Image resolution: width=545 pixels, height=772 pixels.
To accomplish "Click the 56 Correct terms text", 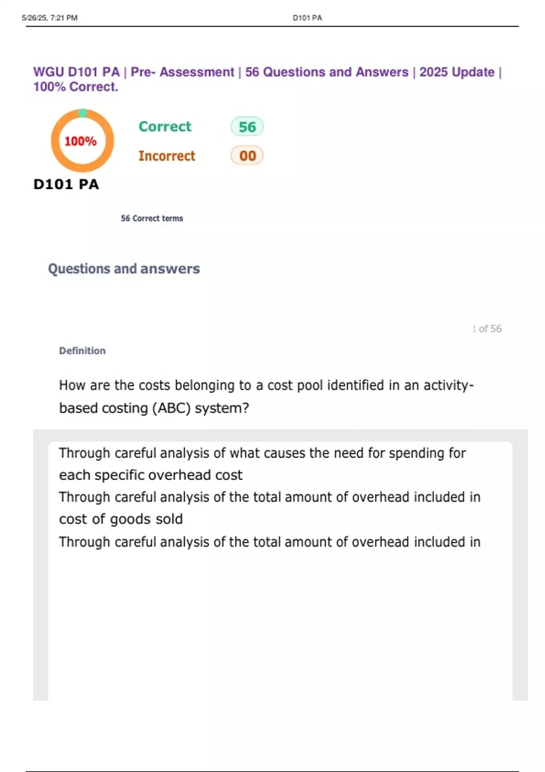I will point(152,218).
